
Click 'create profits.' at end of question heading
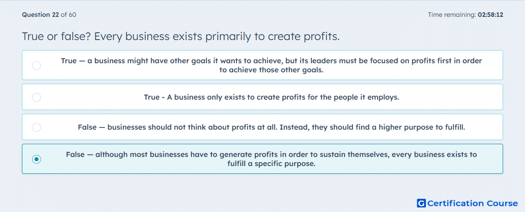coord(304,36)
